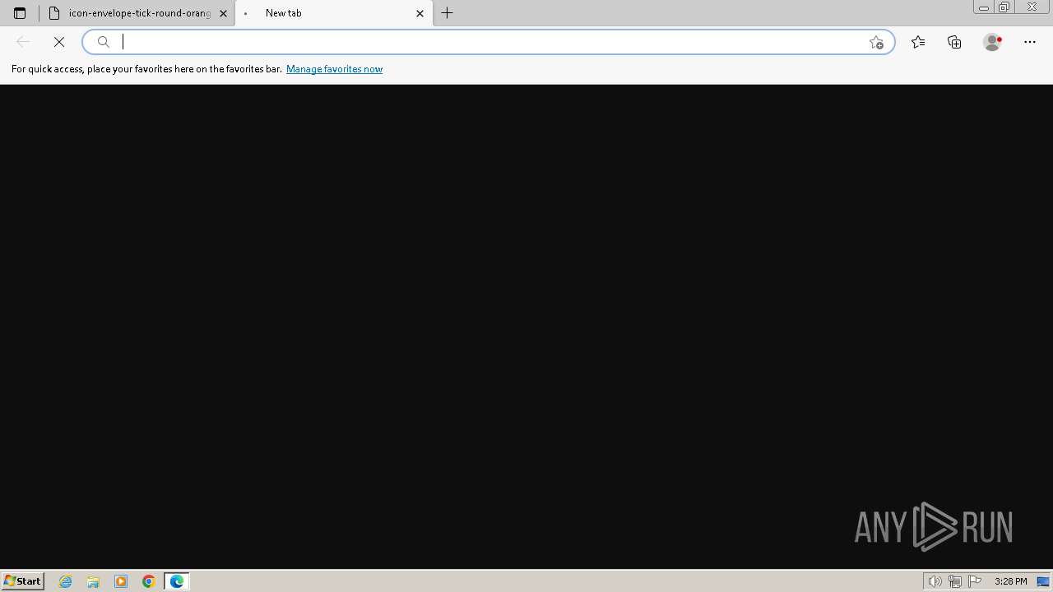Screen dimensions: 1053x592
Task: Open a new tab with plus button
Action: [x=448, y=13]
